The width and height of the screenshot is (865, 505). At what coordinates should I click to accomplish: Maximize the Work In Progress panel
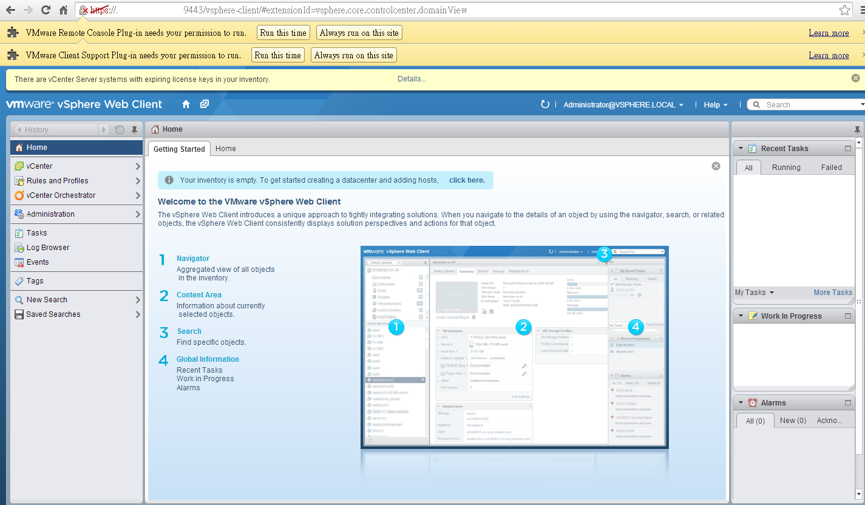click(x=848, y=316)
